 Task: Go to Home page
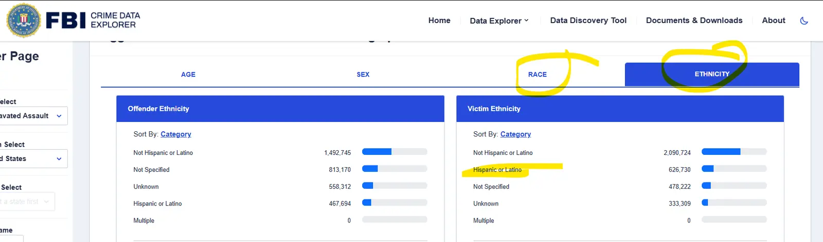click(x=439, y=21)
